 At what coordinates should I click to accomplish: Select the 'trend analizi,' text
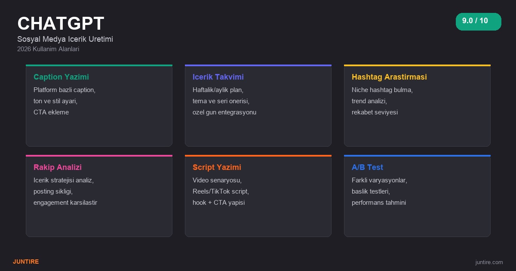pyautogui.click(x=369, y=101)
